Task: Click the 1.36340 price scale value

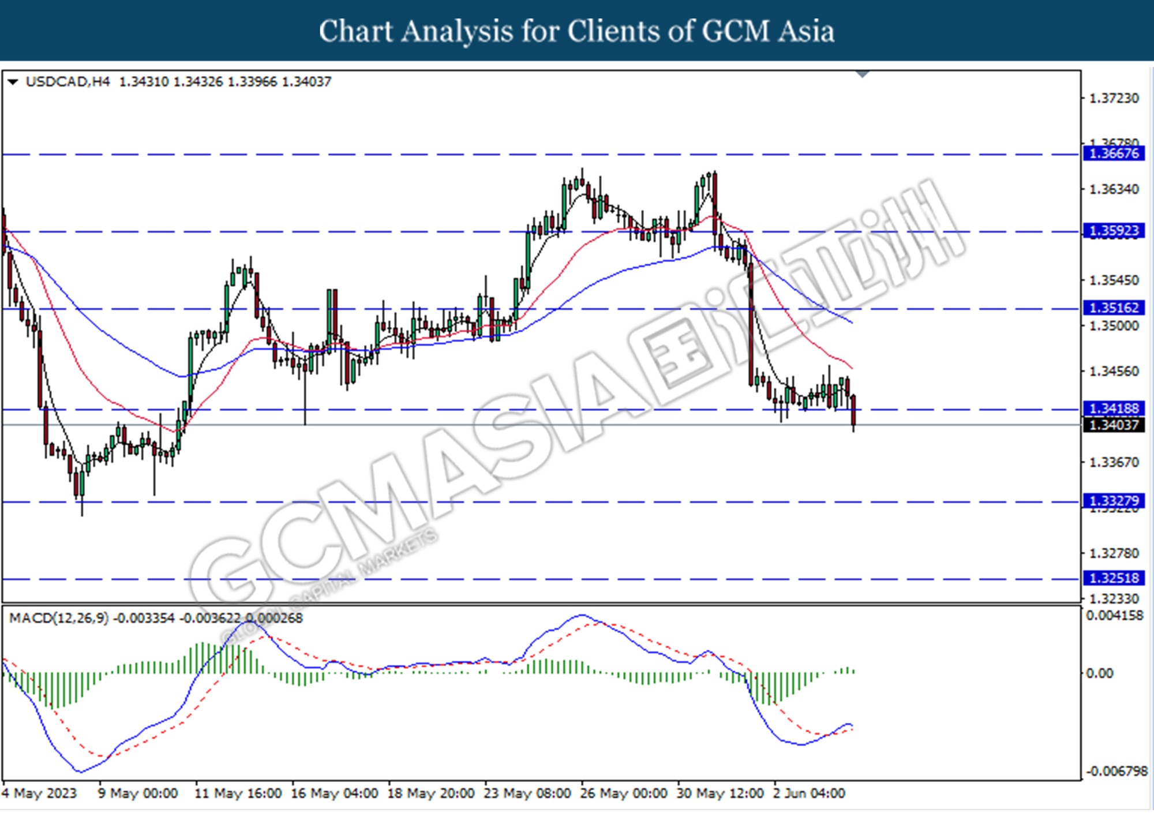Action: [x=1114, y=189]
